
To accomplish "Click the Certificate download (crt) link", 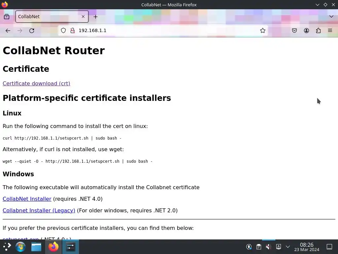I will [36, 83].
